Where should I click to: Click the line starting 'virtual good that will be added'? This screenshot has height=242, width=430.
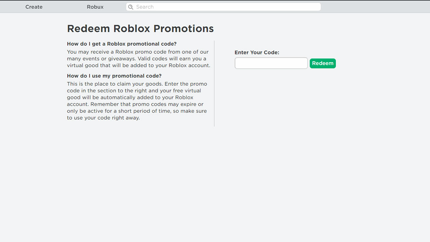(x=138, y=66)
